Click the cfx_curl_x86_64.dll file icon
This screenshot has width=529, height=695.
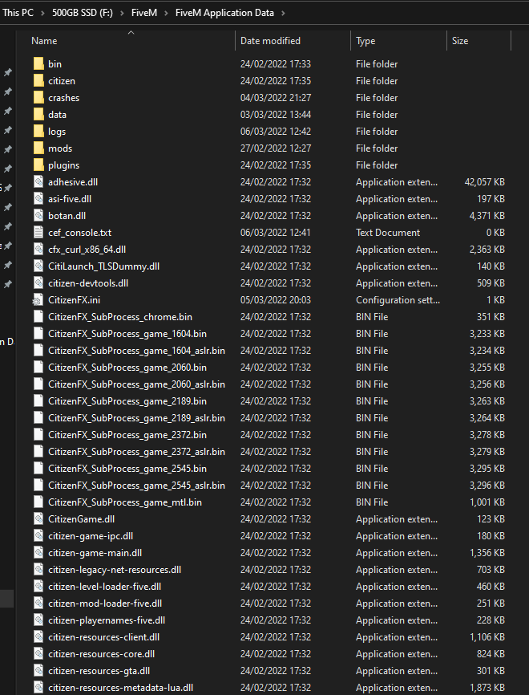click(38, 249)
